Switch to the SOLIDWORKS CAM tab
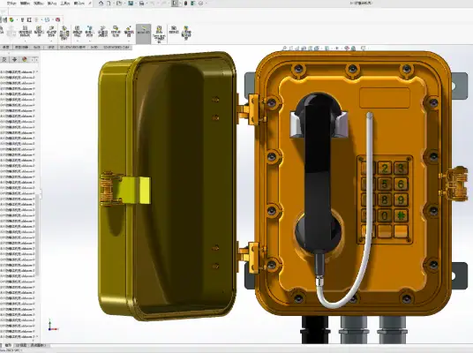This screenshot has width=473, height=353. 116,48
